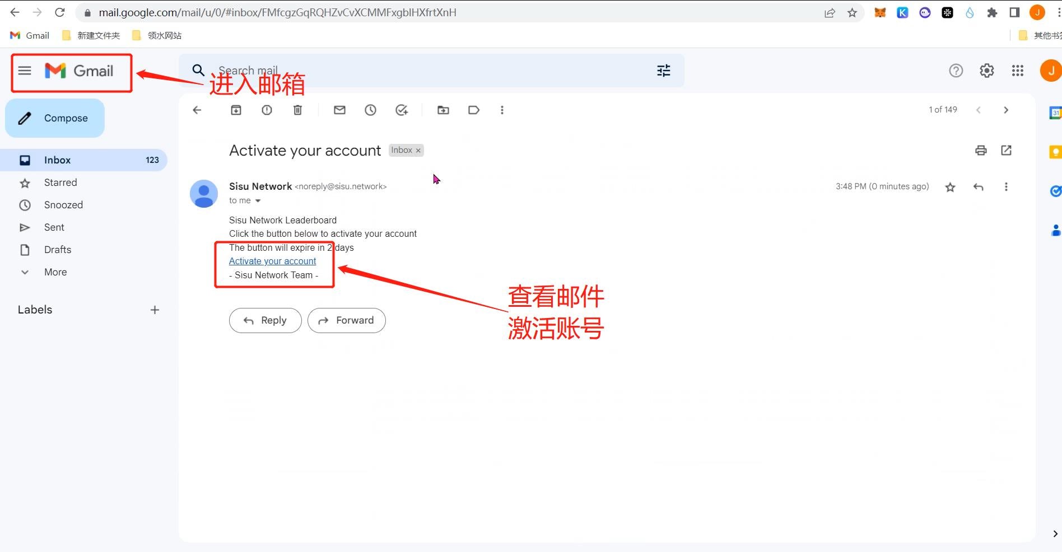
Task: Star the Sisu Network email
Action: pos(950,187)
